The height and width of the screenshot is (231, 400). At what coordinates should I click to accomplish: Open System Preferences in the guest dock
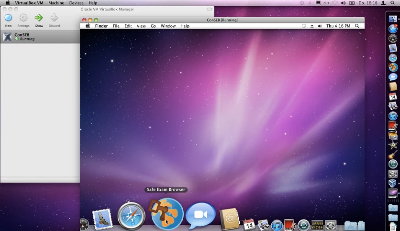(331, 225)
